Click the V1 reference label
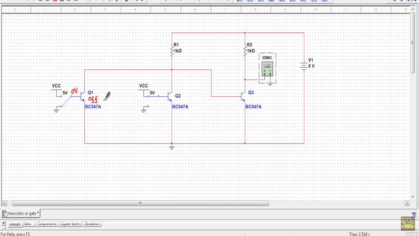419x236 pixels. click(310, 60)
